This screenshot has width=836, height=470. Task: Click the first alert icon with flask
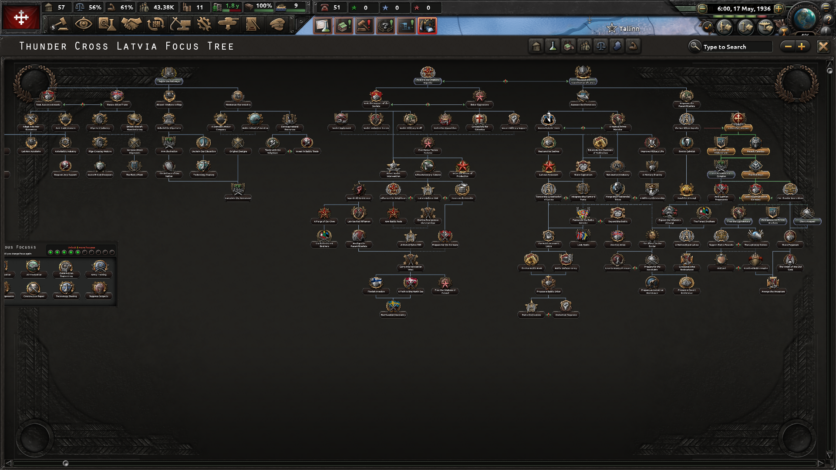tap(323, 26)
